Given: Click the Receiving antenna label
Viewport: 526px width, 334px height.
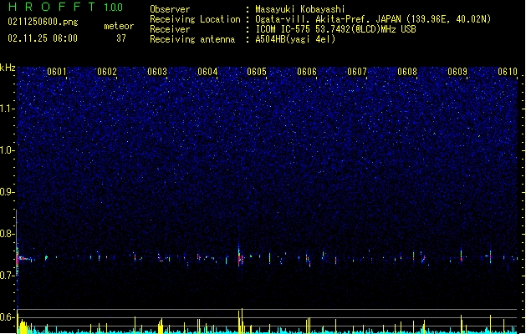Looking at the screenshot, I should click(x=192, y=39).
